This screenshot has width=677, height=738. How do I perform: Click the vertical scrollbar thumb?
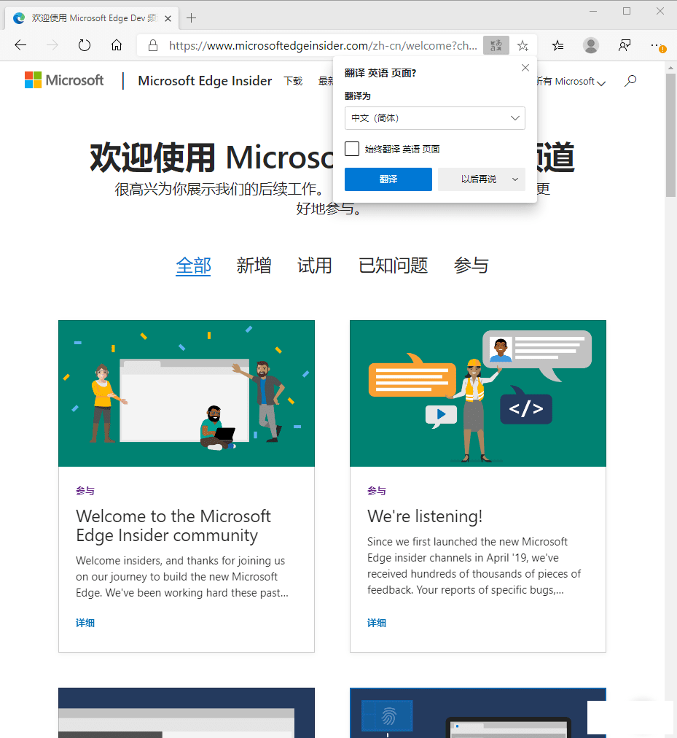click(670, 135)
